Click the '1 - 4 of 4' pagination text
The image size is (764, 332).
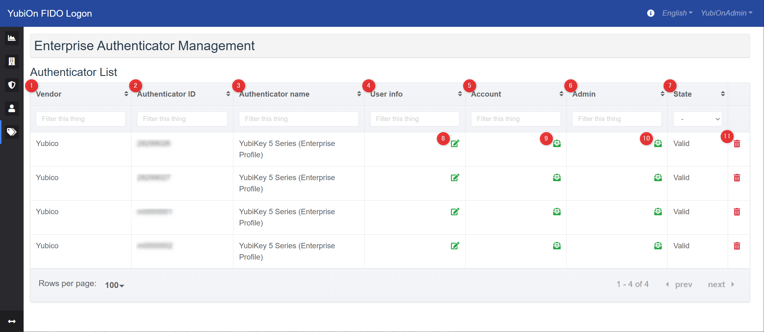pos(632,284)
